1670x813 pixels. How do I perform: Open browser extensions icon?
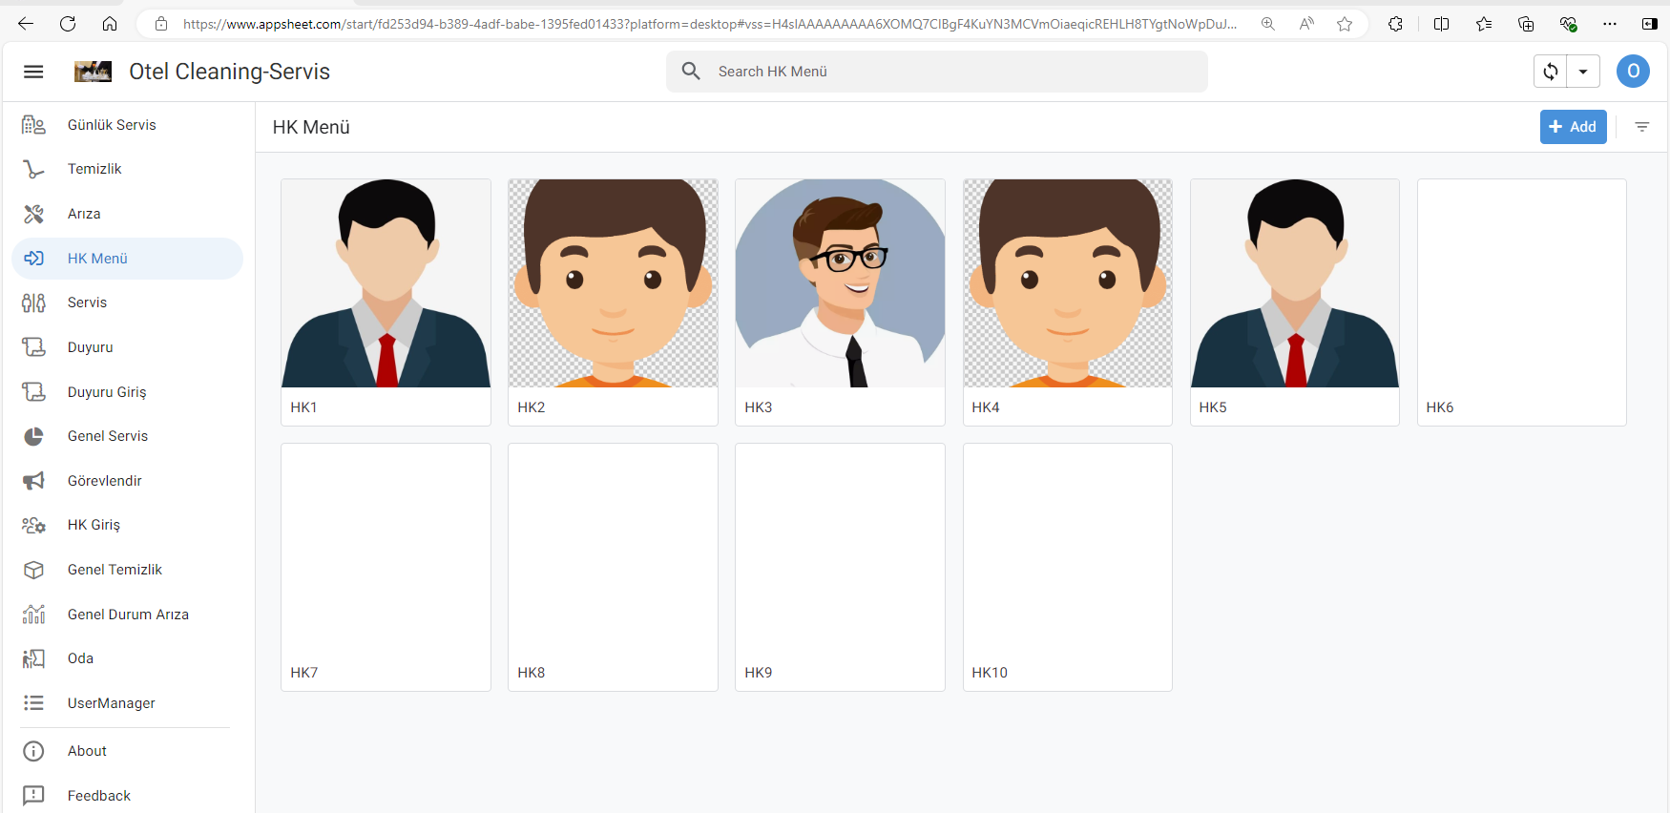(1395, 24)
